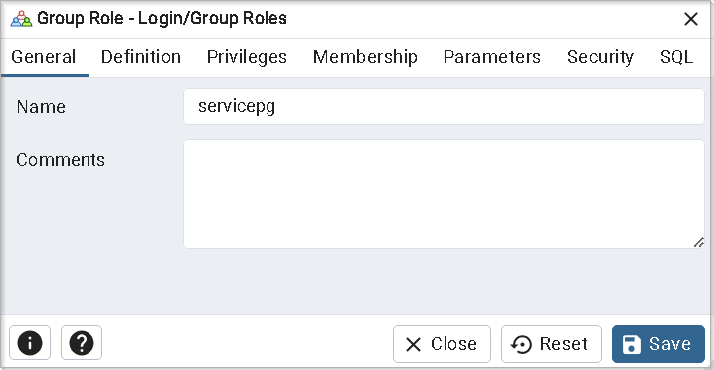Go to the Privileges tab
This screenshot has width=714, height=370.
click(247, 57)
